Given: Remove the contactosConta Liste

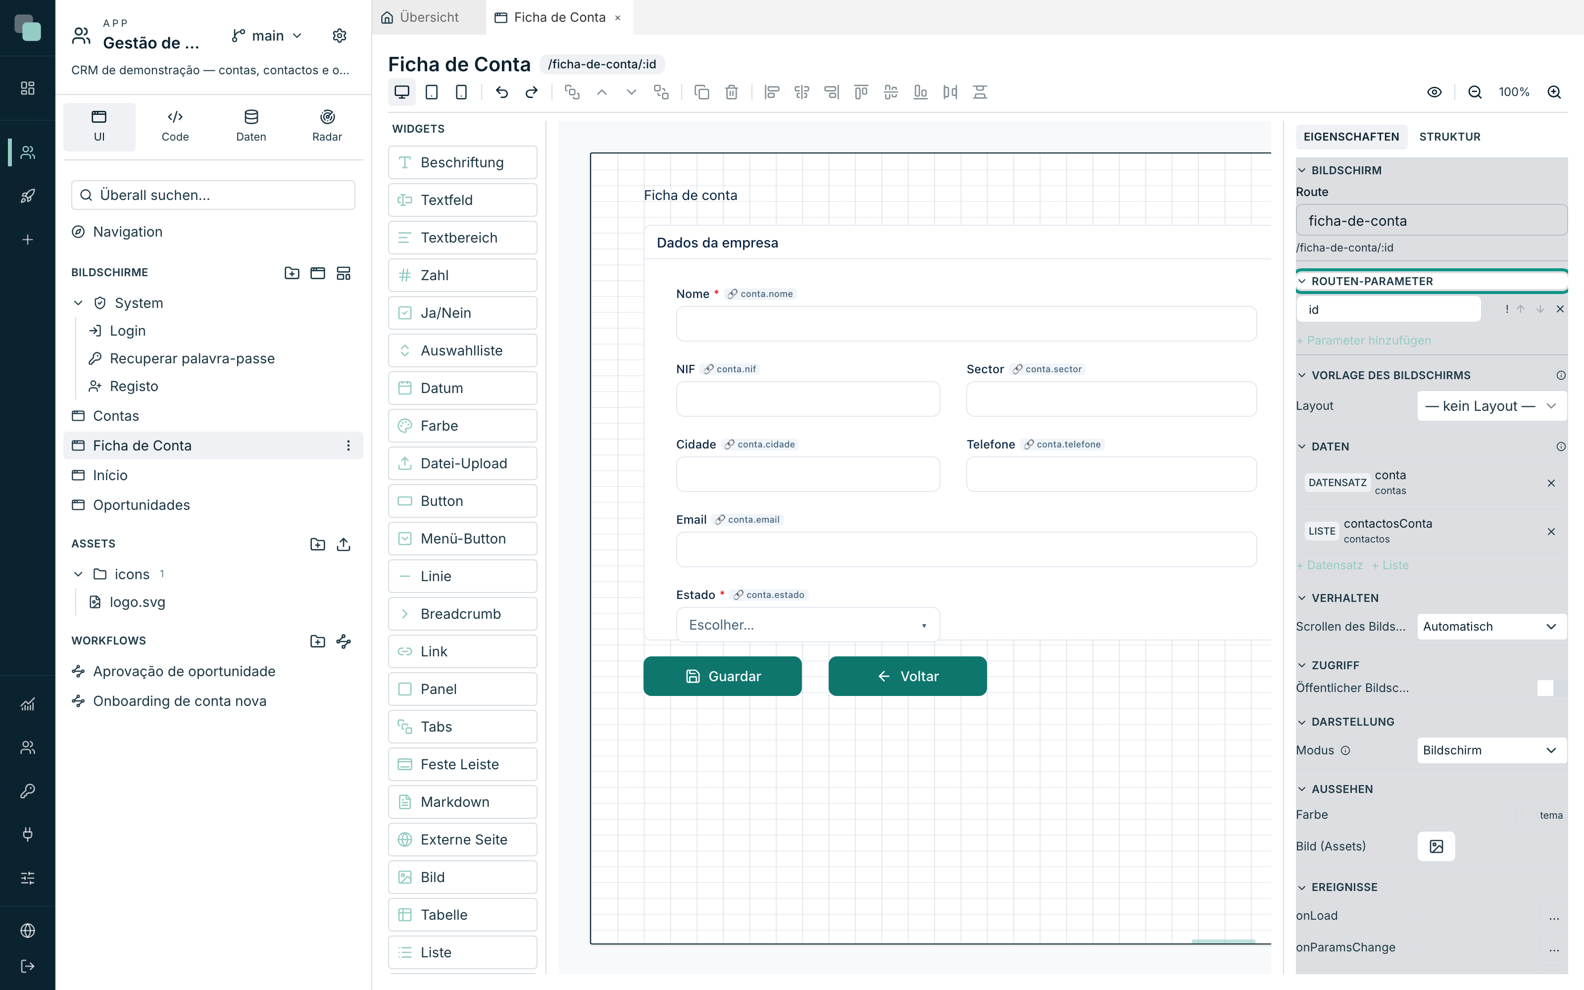Looking at the screenshot, I should tap(1551, 532).
